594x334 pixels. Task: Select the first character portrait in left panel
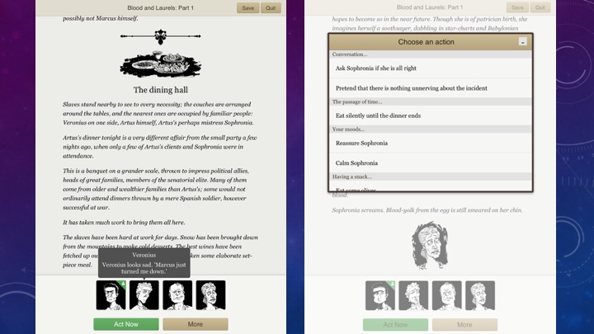(111, 295)
